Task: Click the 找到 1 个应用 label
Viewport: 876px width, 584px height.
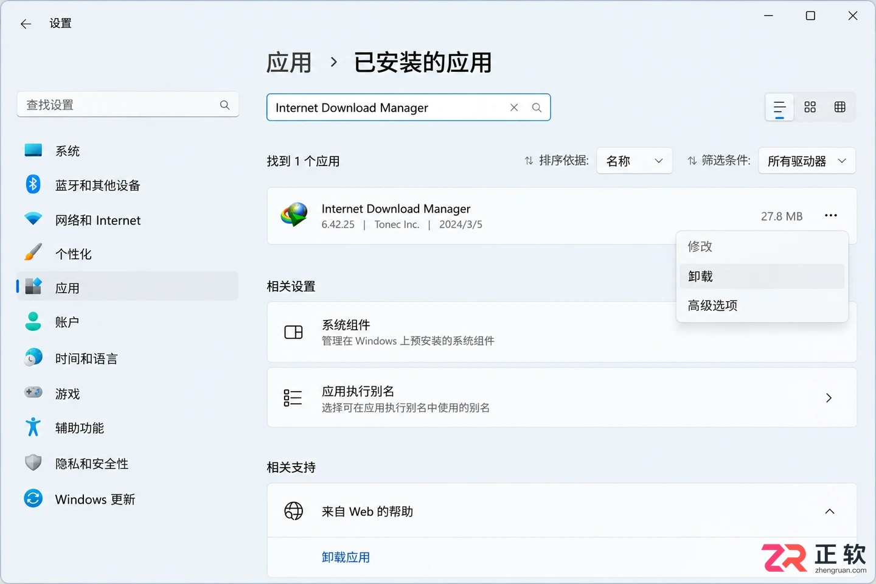Action: point(303,161)
